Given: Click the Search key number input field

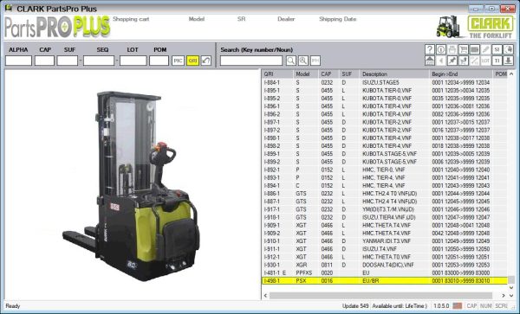Looking at the screenshot, I should tap(251, 61).
